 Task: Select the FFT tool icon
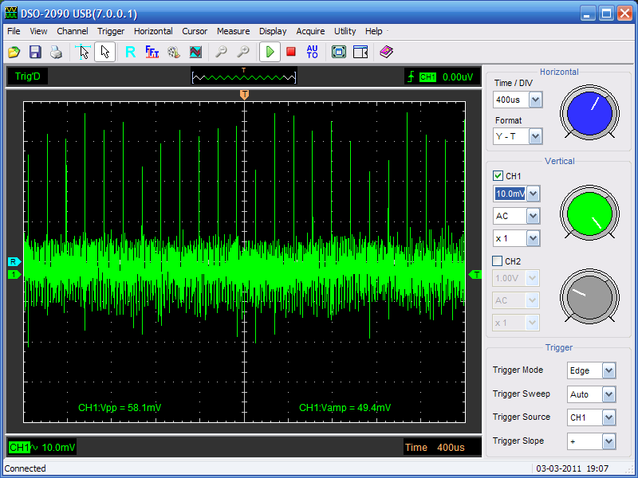coord(152,52)
